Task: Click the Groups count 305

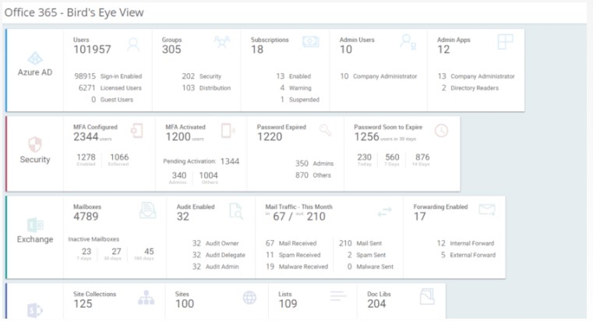Action: (x=171, y=50)
